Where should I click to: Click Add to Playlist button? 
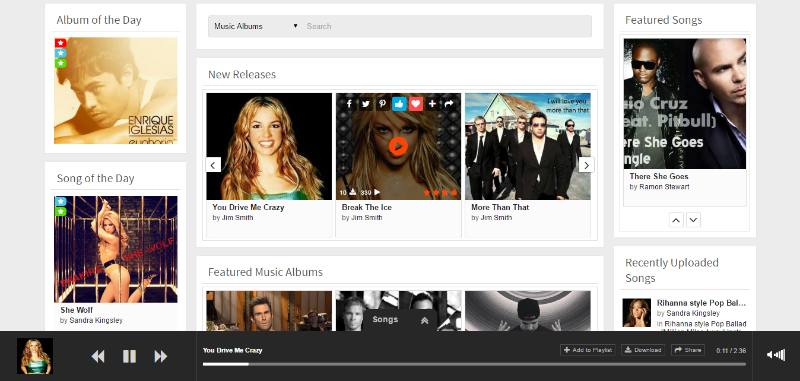click(x=588, y=350)
